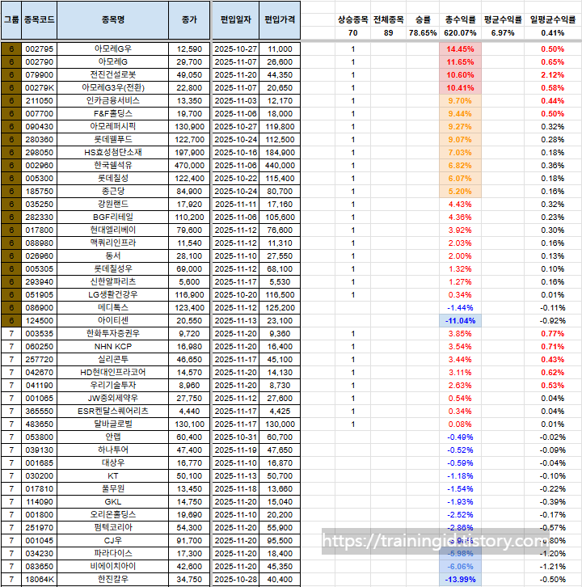The image size is (582, 587).
Task: Select the KT stock name cell
Action: point(112,476)
